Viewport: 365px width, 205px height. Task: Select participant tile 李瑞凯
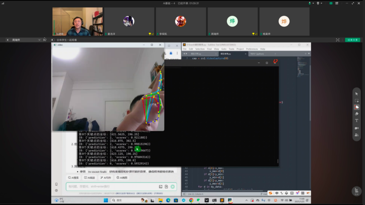point(181,22)
